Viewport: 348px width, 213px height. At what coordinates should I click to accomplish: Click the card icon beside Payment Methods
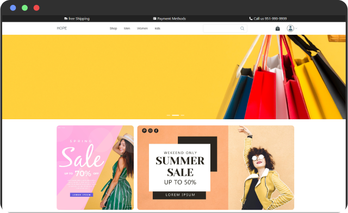point(154,18)
